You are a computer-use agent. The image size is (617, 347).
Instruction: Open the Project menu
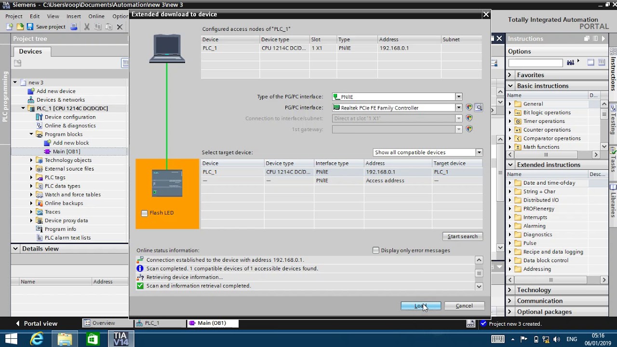pos(14,16)
